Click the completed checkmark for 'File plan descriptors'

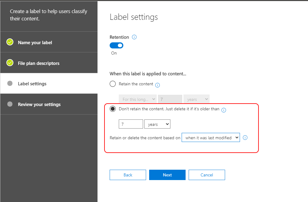pyautogui.click(x=10, y=63)
